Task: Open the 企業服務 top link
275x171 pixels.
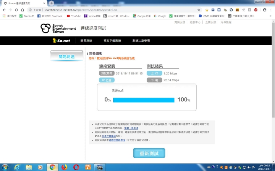Action: [x=210, y=22]
